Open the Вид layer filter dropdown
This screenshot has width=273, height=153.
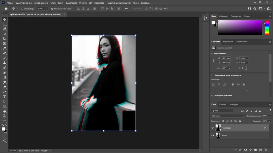[x=222, y=110]
